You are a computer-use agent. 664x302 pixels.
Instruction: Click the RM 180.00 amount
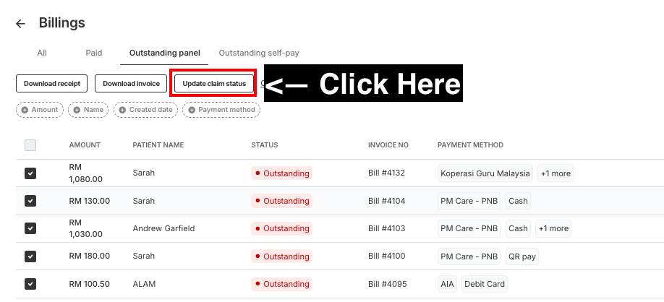pos(90,256)
